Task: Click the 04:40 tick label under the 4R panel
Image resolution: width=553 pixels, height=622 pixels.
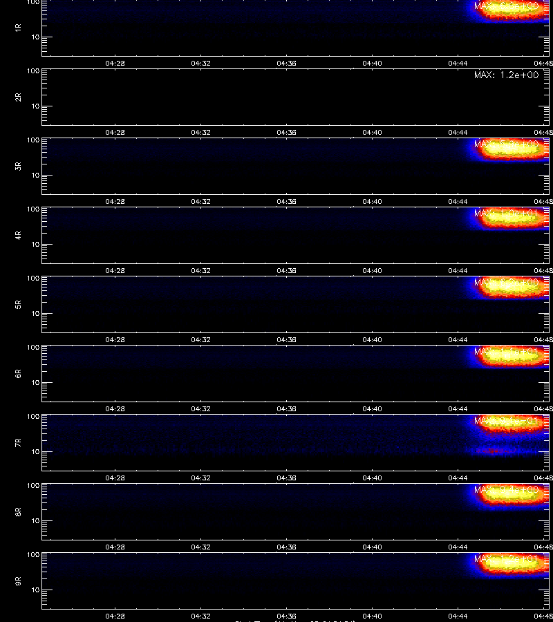Action: [x=372, y=270]
